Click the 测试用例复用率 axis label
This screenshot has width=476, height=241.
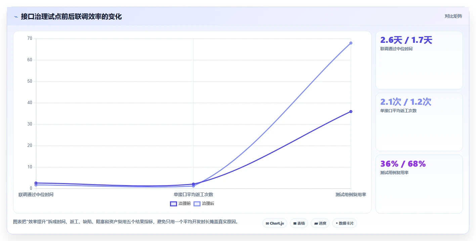tap(351, 194)
